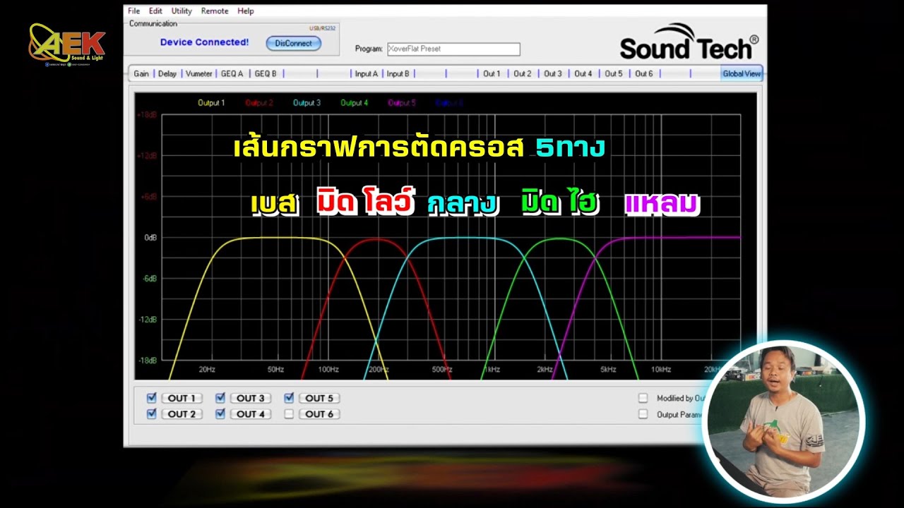Click the 'USB/RS232' label

tap(322, 28)
